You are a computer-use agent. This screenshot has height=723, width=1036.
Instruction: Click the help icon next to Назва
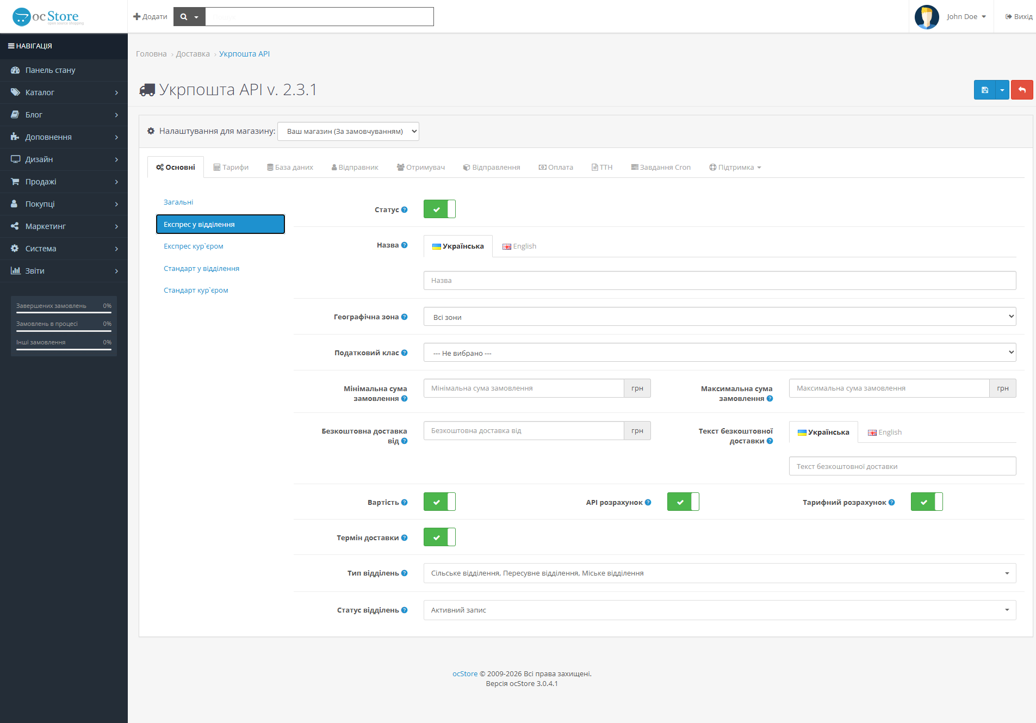(x=404, y=245)
